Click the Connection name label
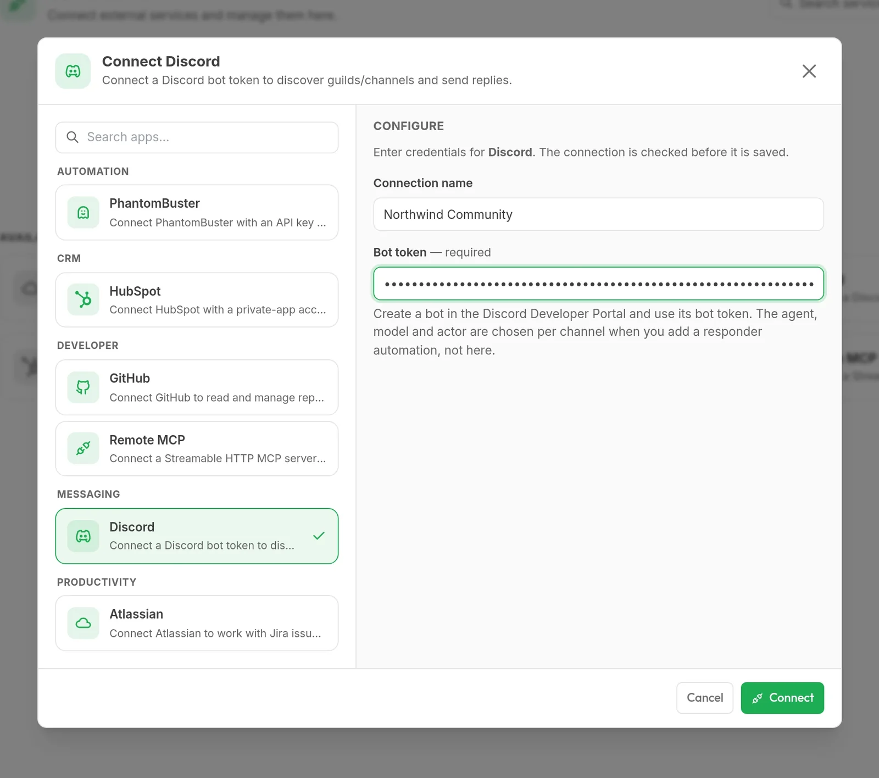 point(423,183)
